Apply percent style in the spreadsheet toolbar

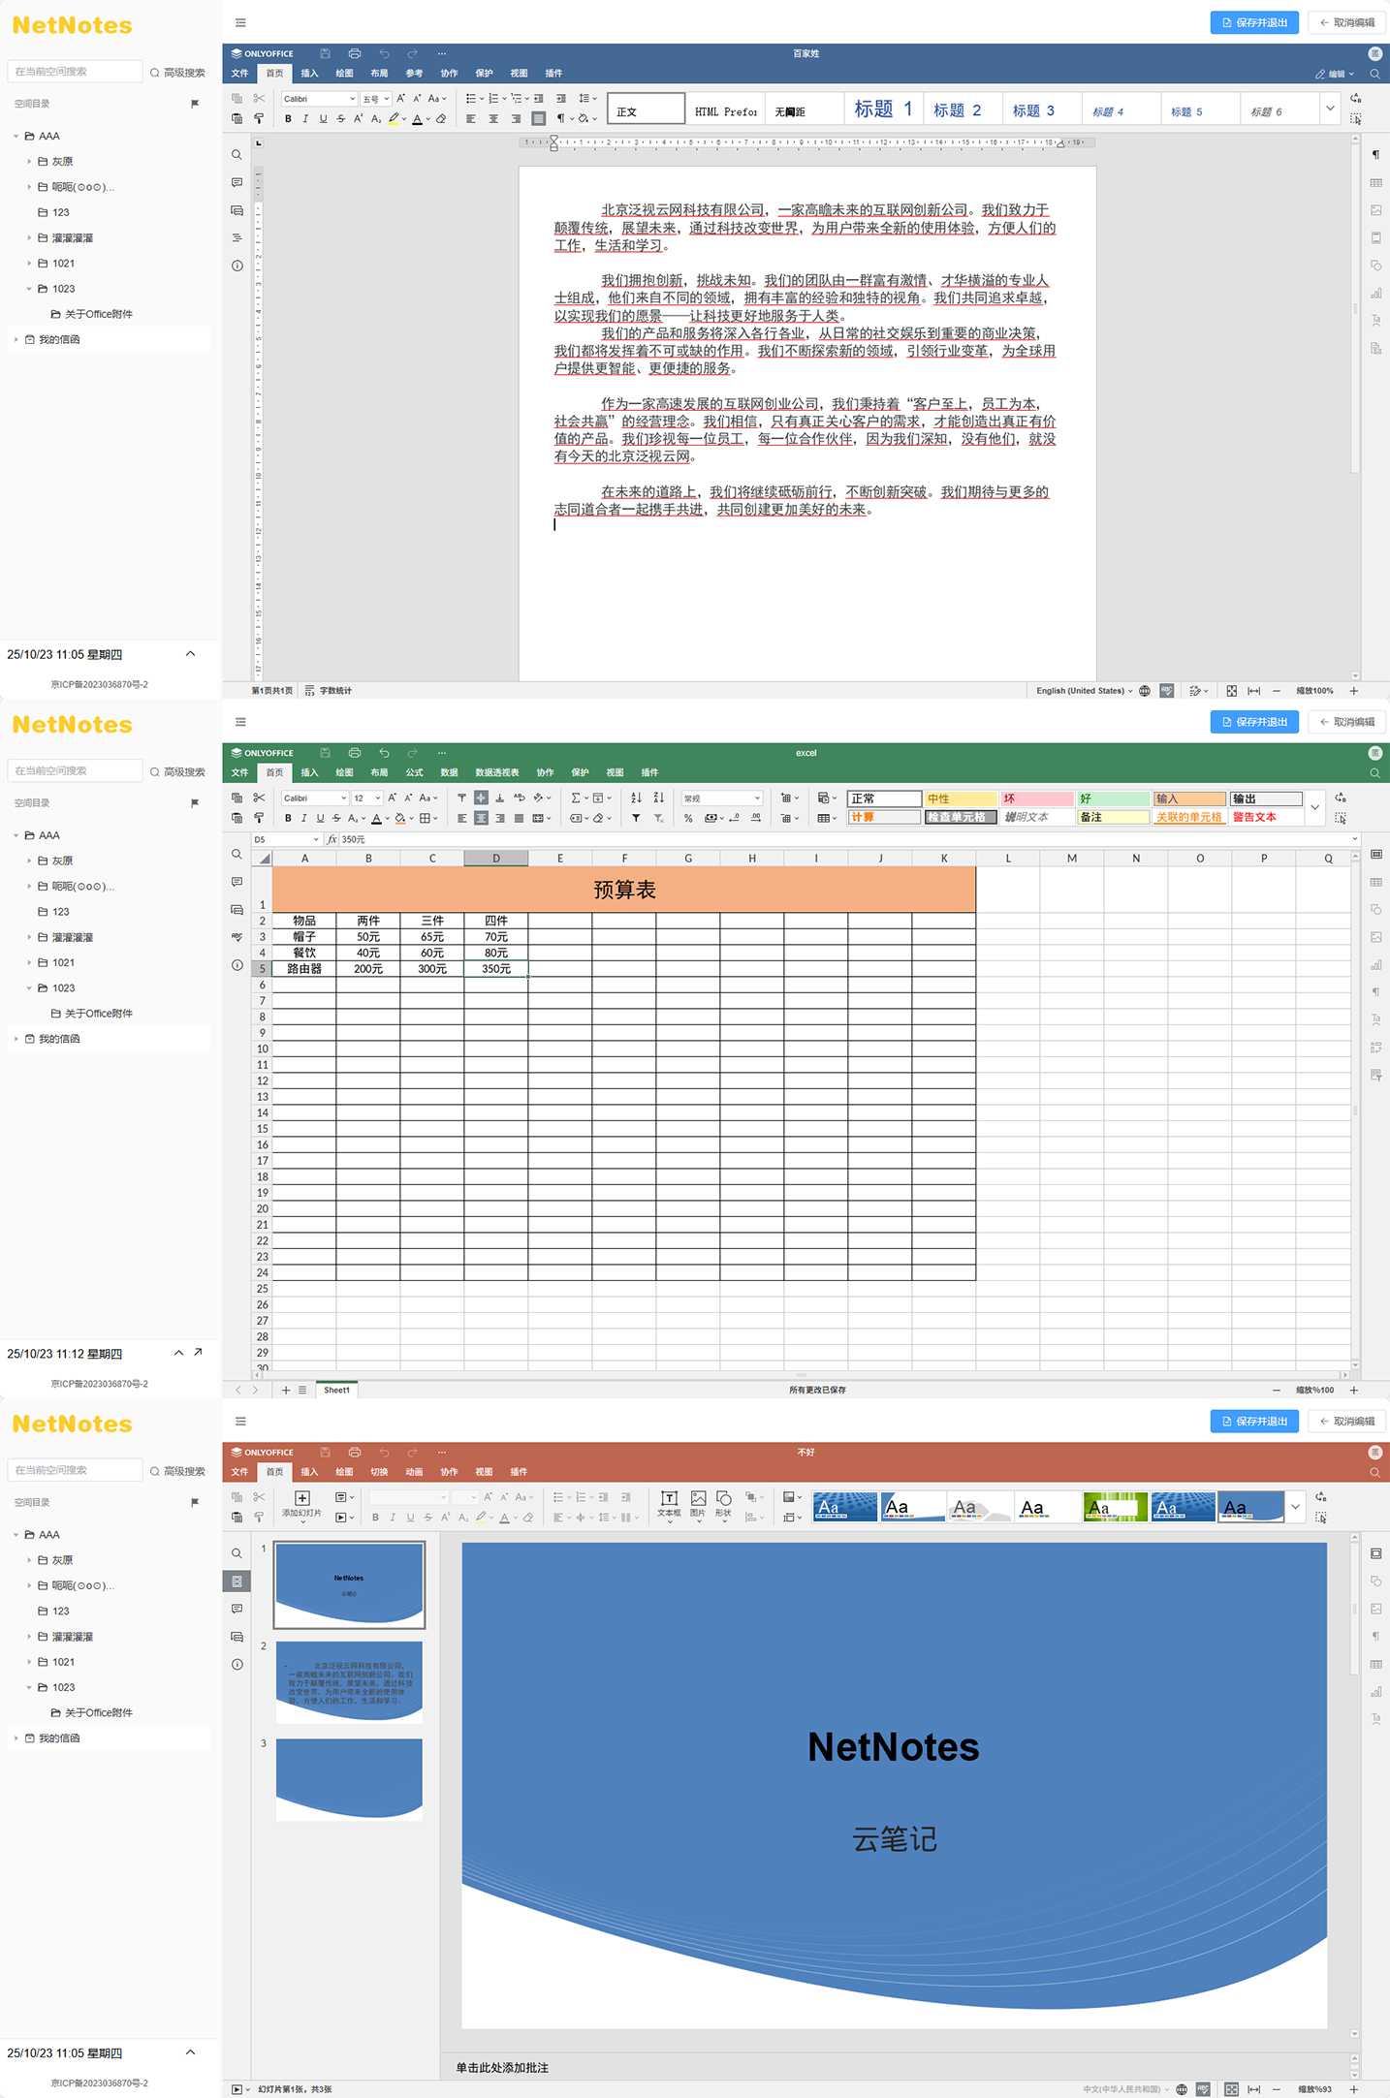click(x=688, y=819)
